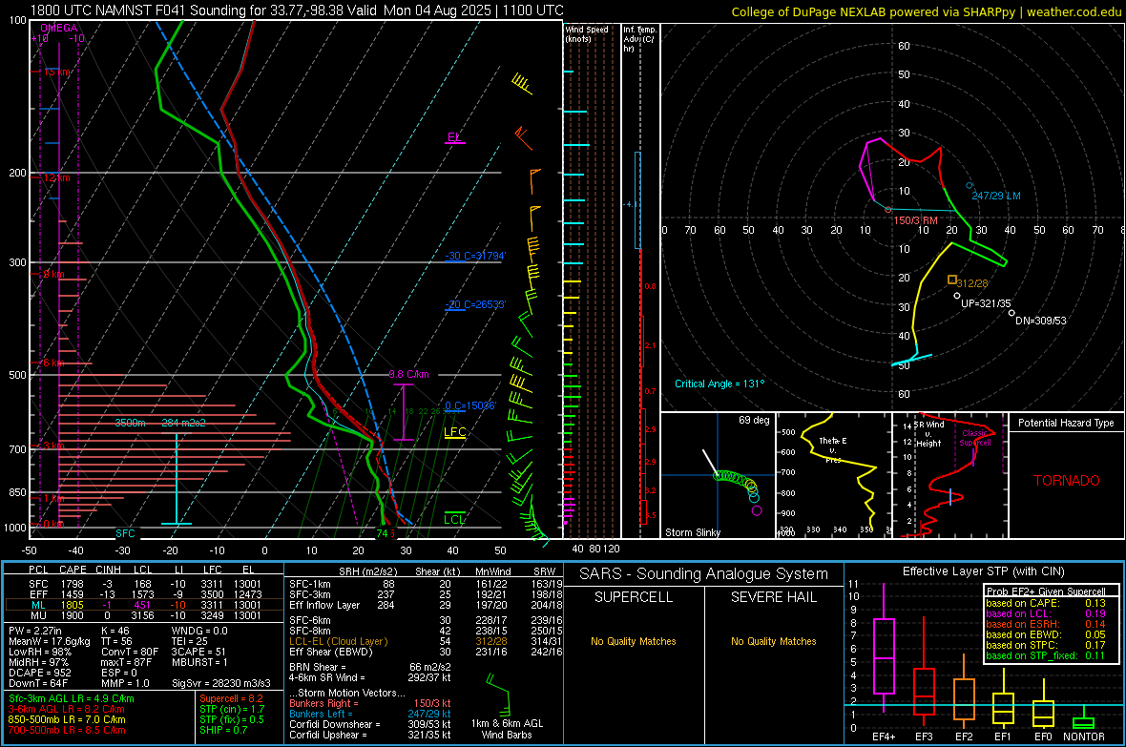1126x747 pixels.
Task: Click the 1km & 6km AGL wind barbs glyph
Action: (498, 694)
